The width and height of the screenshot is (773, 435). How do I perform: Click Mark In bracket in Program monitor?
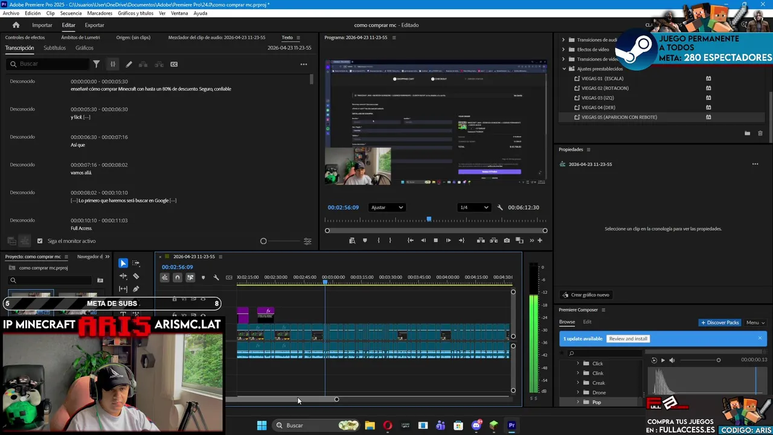(x=379, y=240)
